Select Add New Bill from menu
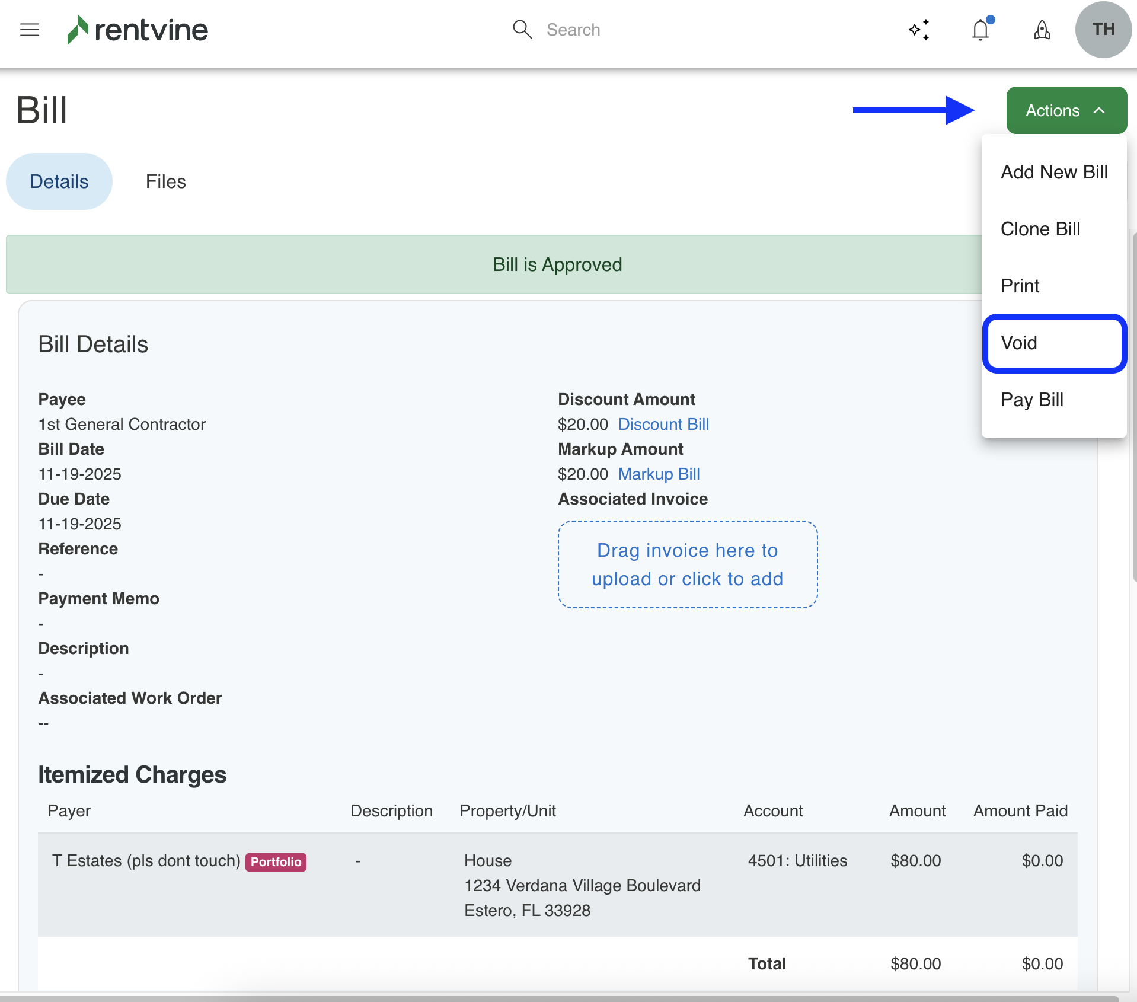The image size is (1137, 1002). tap(1053, 173)
